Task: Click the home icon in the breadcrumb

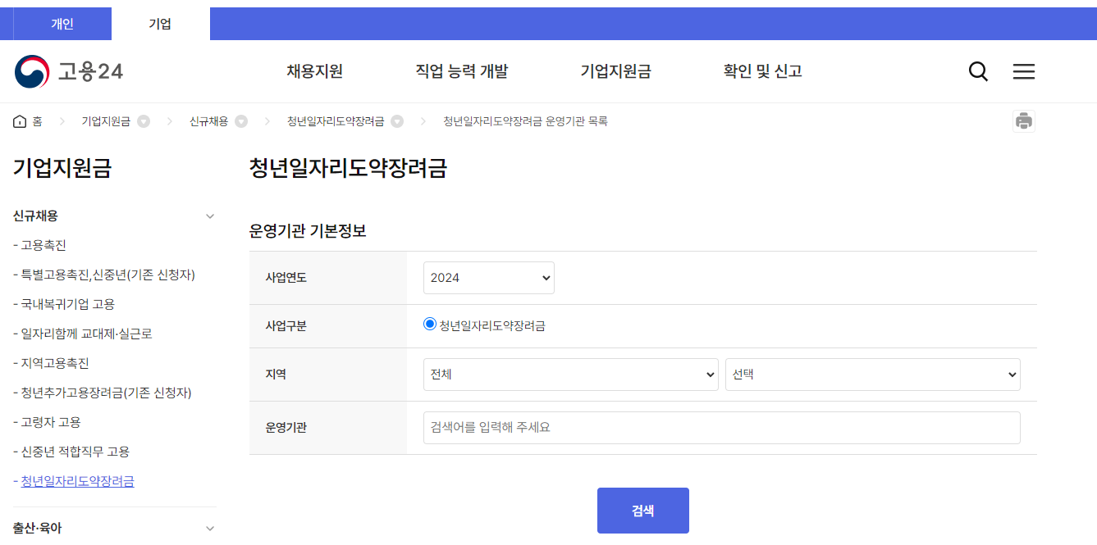Action: tap(20, 120)
